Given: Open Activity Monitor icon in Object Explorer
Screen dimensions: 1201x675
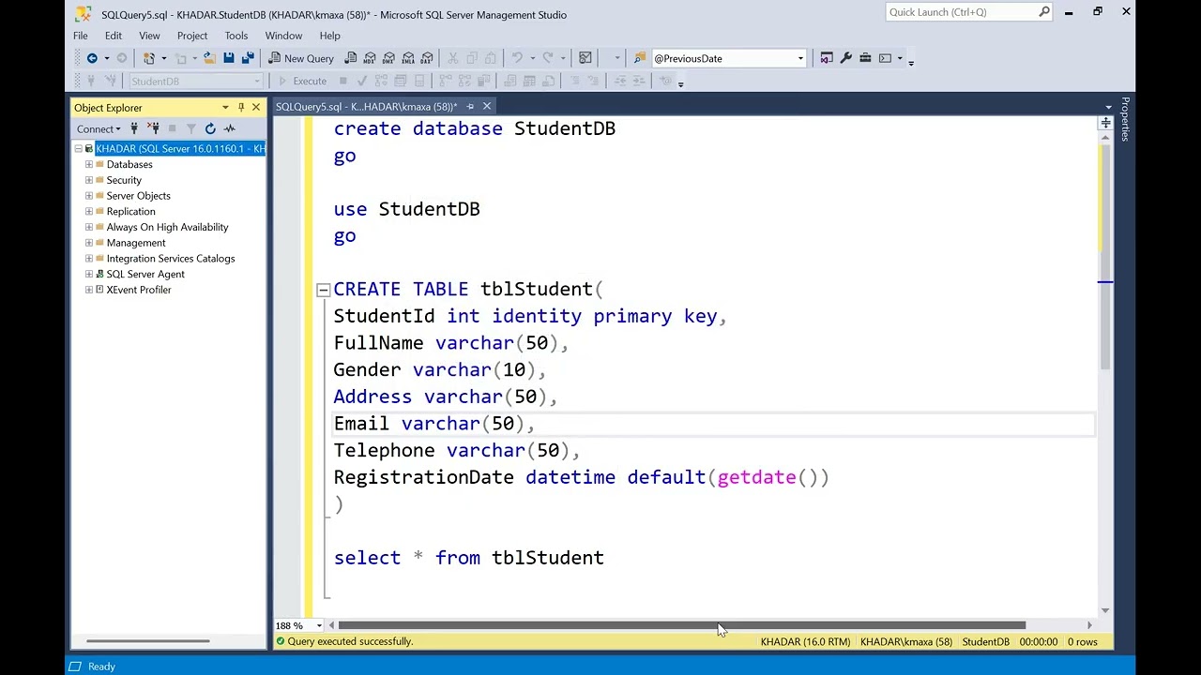Looking at the screenshot, I should 230,128.
